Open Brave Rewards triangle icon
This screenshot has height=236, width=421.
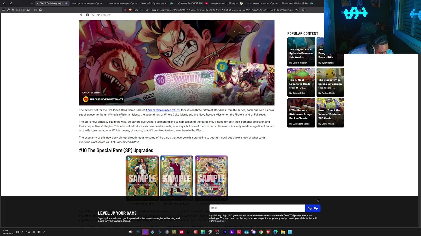pyautogui.click(x=125, y=10)
